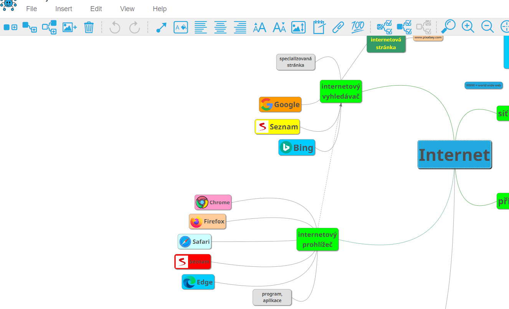Viewport: 509px width, 309px height.
Task: Open the search magnifier tool
Action: (x=448, y=27)
